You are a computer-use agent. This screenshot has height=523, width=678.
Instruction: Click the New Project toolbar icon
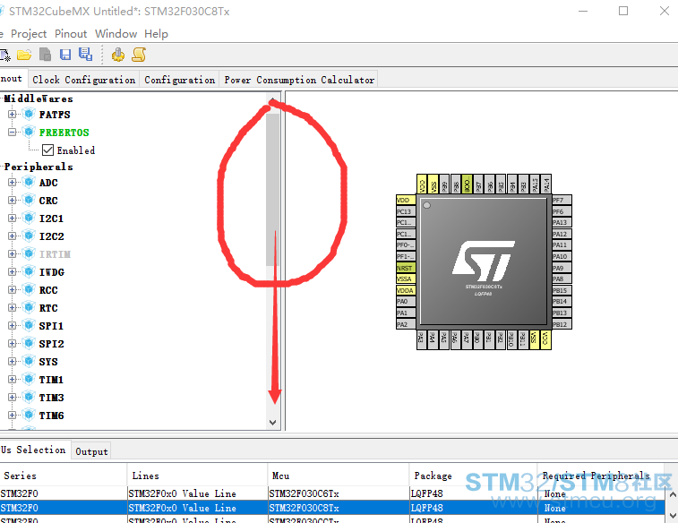click(4, 56)
